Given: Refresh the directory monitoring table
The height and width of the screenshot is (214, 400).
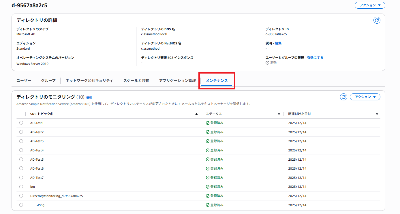Looking at the screenshot, I should pyautogui.click(x=343, y=97).
